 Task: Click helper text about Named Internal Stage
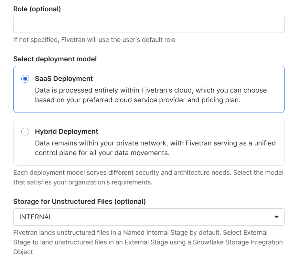[x=148, y=242]
